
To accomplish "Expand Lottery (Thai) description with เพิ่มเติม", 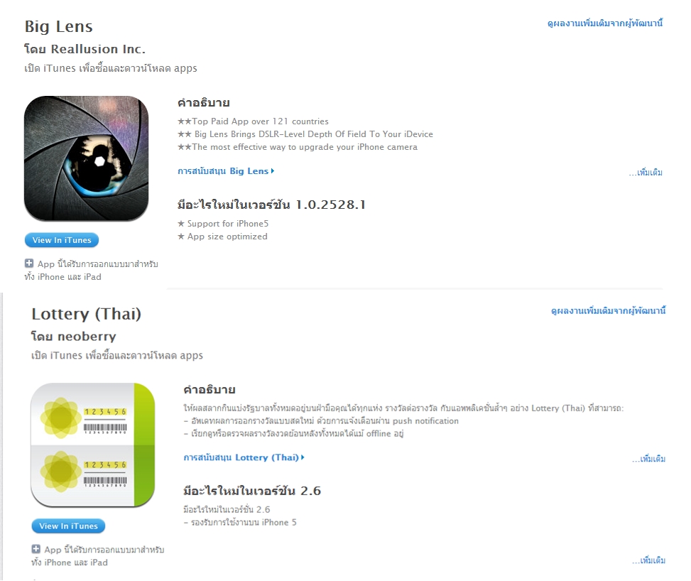I will [648, 459].
